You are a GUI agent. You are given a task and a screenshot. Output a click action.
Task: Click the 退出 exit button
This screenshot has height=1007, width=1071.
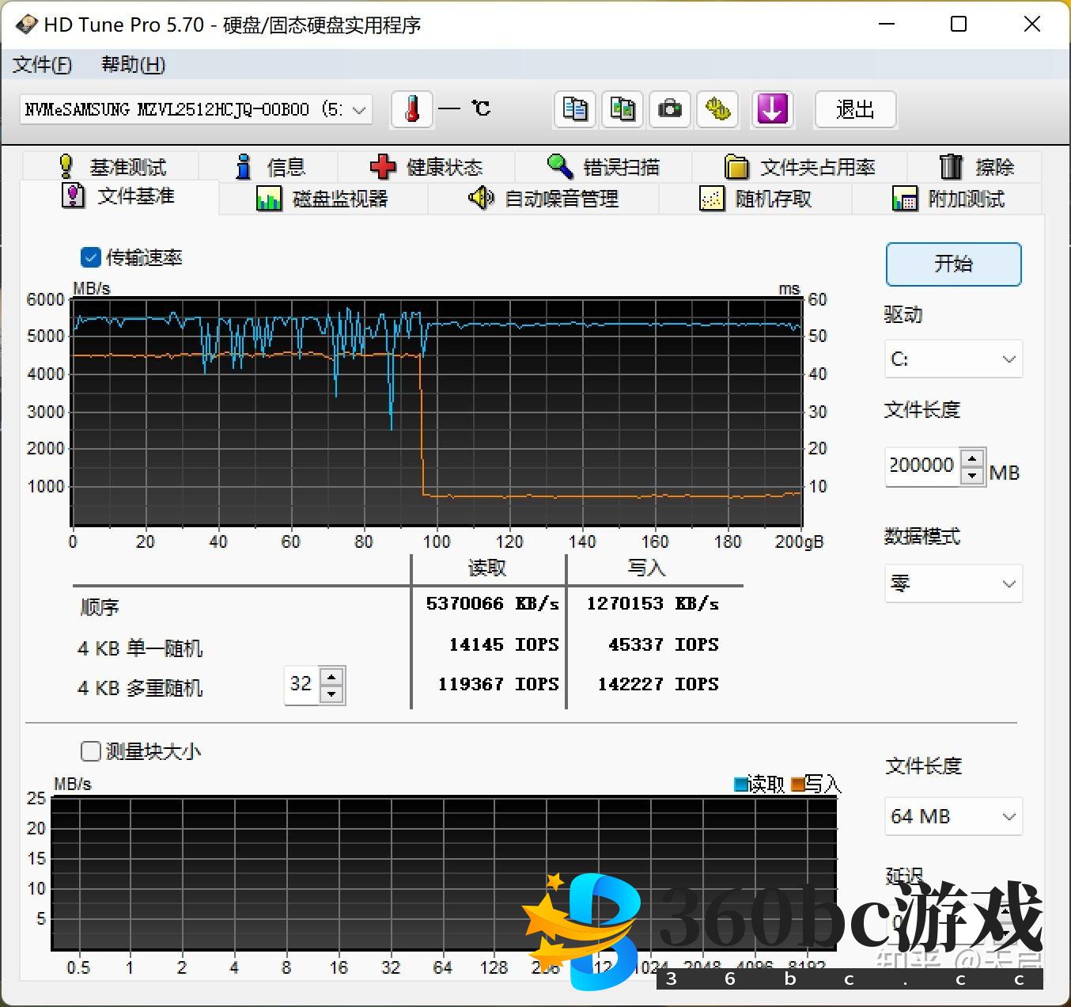click(x=855, y=109)
